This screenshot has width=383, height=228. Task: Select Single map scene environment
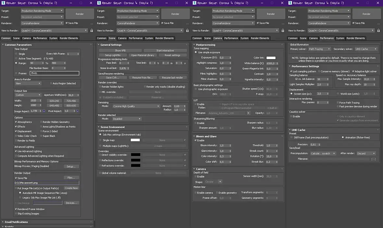(100, 140)
